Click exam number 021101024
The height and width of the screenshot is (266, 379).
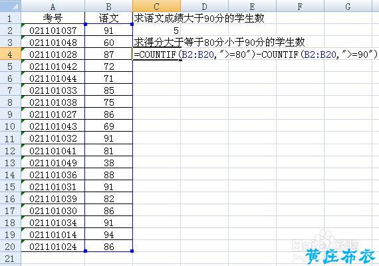[x=53, y=247]
